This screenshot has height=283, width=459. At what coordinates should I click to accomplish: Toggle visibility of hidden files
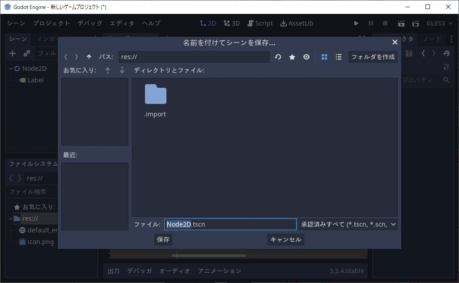click(x=306, y=57)
